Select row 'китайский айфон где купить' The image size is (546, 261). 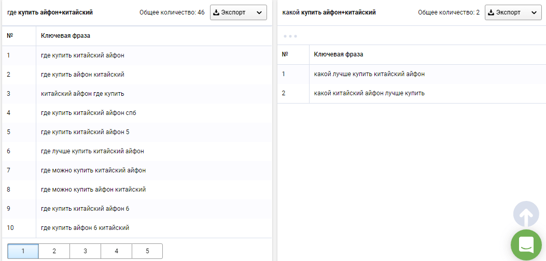82,93
